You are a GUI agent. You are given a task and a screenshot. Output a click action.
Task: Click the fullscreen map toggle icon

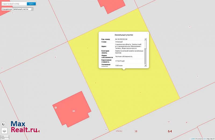coord(4,124)
